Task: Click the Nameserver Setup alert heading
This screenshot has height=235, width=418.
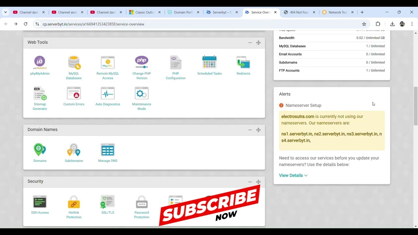Action: pyautogui.click(x=303, y=105)
